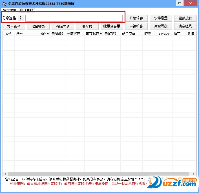Click the 剩余空间 column header

click(131, 33)
